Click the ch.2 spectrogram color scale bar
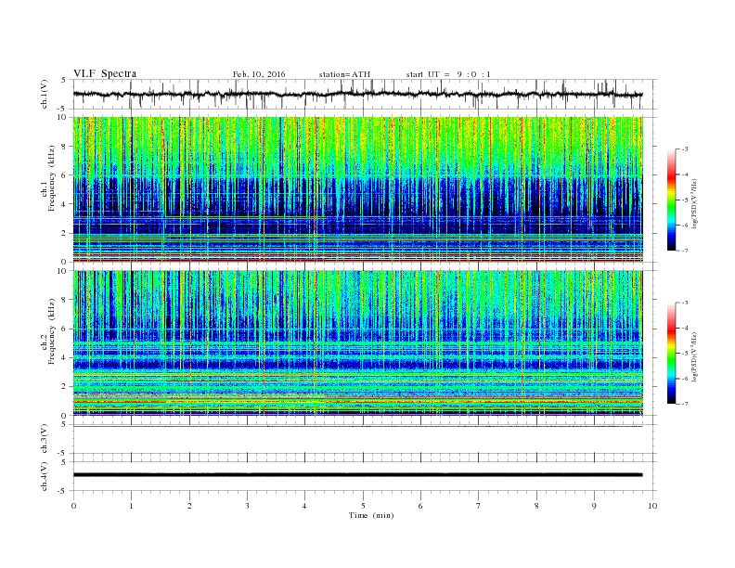735x568 pixels. [x=671, y=353]
